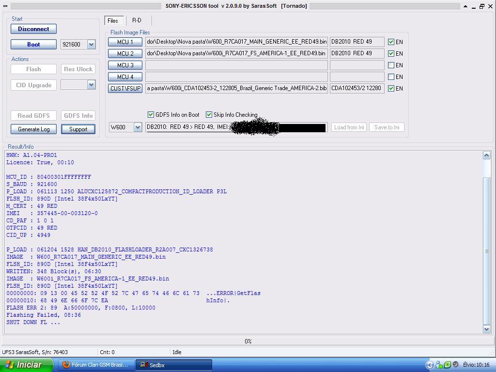The width and height of the screenshot is (496, 372).
Task: Click the green tray icon beside network
Action: coord(447,365)
